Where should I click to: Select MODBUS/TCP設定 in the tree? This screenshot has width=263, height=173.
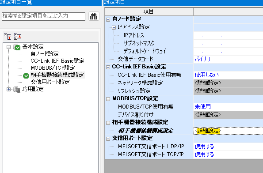point(53,68)
